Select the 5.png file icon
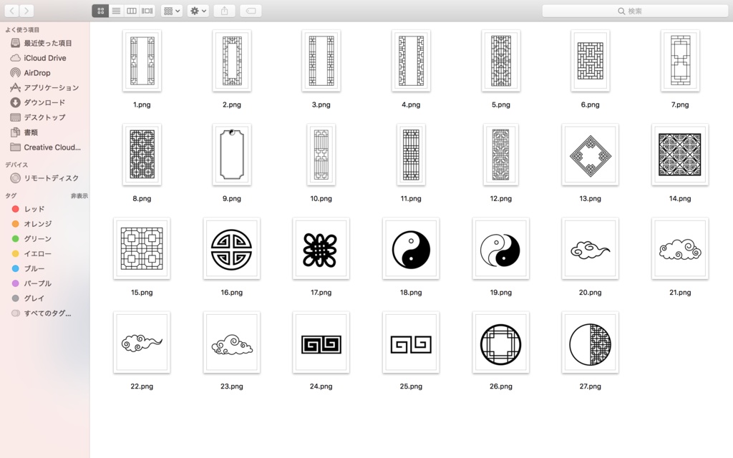Viewport: 733px width, 458px height. pyautogui.click(x=500, y=61)
